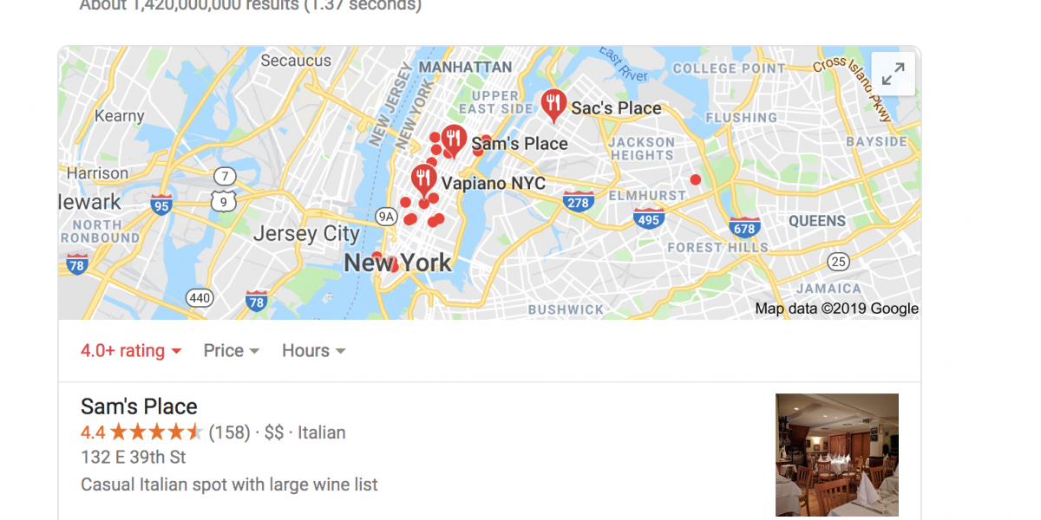The image size is (1041, 520).
Task: Open the Hours filter dropdown
Action: click(314, 351)
